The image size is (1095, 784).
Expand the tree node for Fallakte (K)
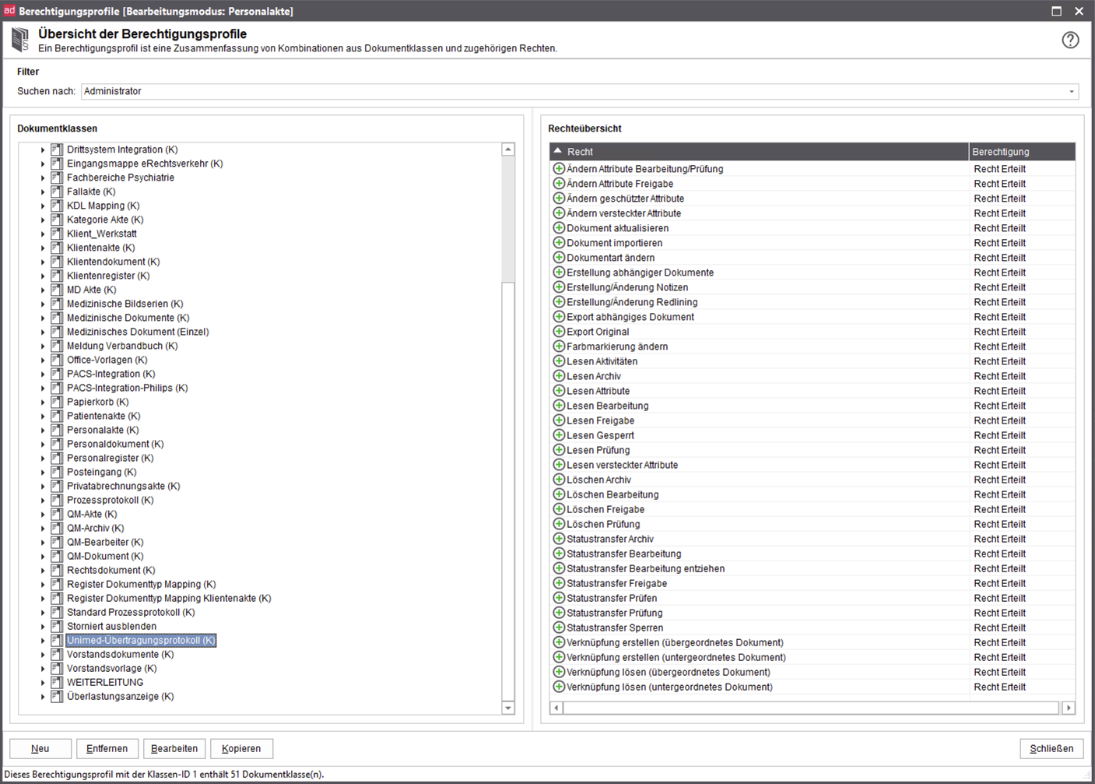(x=42, y=192)
